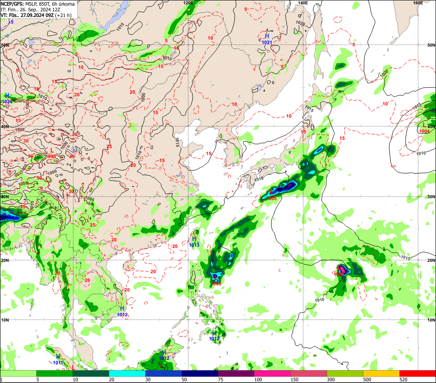The image size is (436, 383).
Task: Click the light green 1–5 mm legend swatch
Action: pyautogui.click(x=18, y=373)
